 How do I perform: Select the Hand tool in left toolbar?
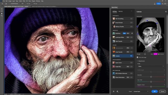(x=2, y=13)
